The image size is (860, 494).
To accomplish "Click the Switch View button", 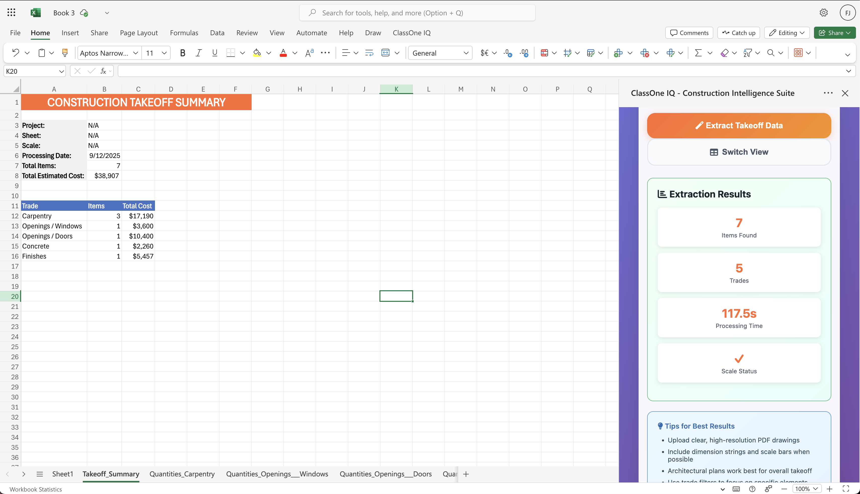I will pyautogui.click(x=739, y=152).
